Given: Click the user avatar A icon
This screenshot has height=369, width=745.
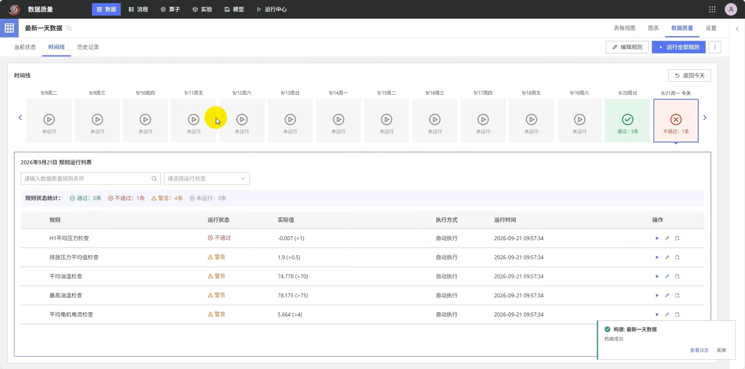Looking at the screenshot, I should tap(731, 9).
